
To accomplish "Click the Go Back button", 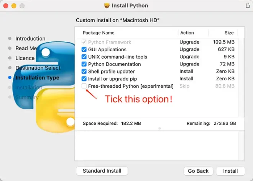I will pos(198,171).
